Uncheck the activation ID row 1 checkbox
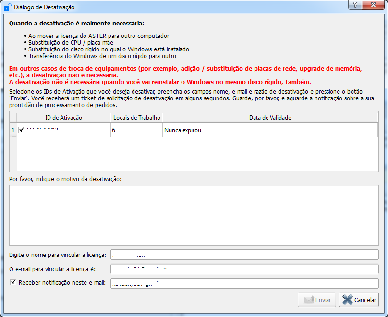This screenshot has height=317, width=388. (22, 130)
